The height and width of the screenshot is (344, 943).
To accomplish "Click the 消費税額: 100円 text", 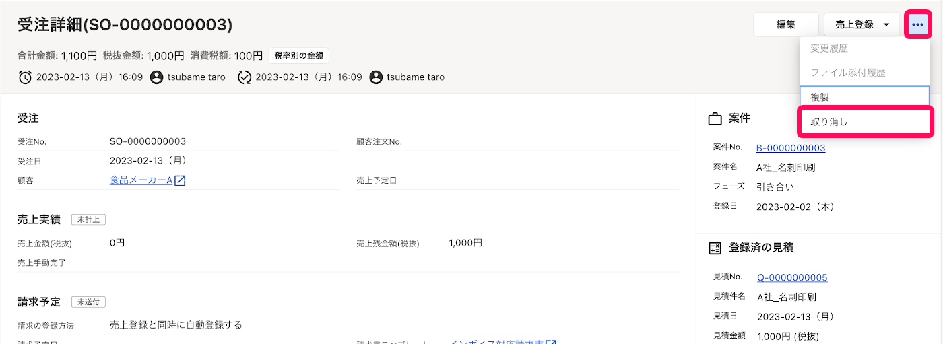I will pyautogui.click(x=227, y=56).
